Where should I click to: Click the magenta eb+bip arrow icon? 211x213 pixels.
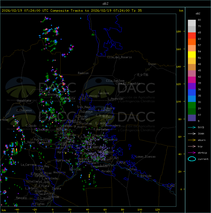click(x=192, y=153)
